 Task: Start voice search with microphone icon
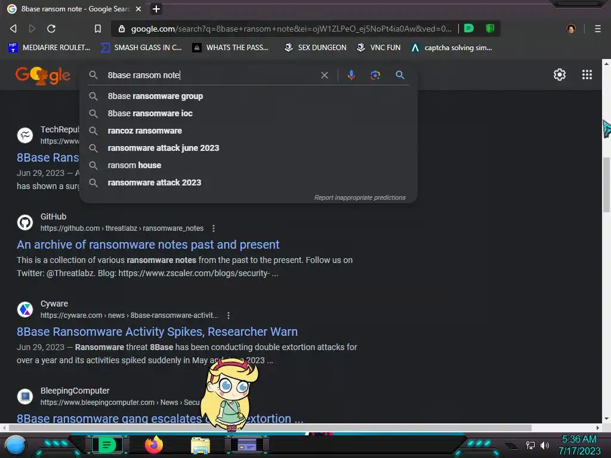(x=351, y=75)
